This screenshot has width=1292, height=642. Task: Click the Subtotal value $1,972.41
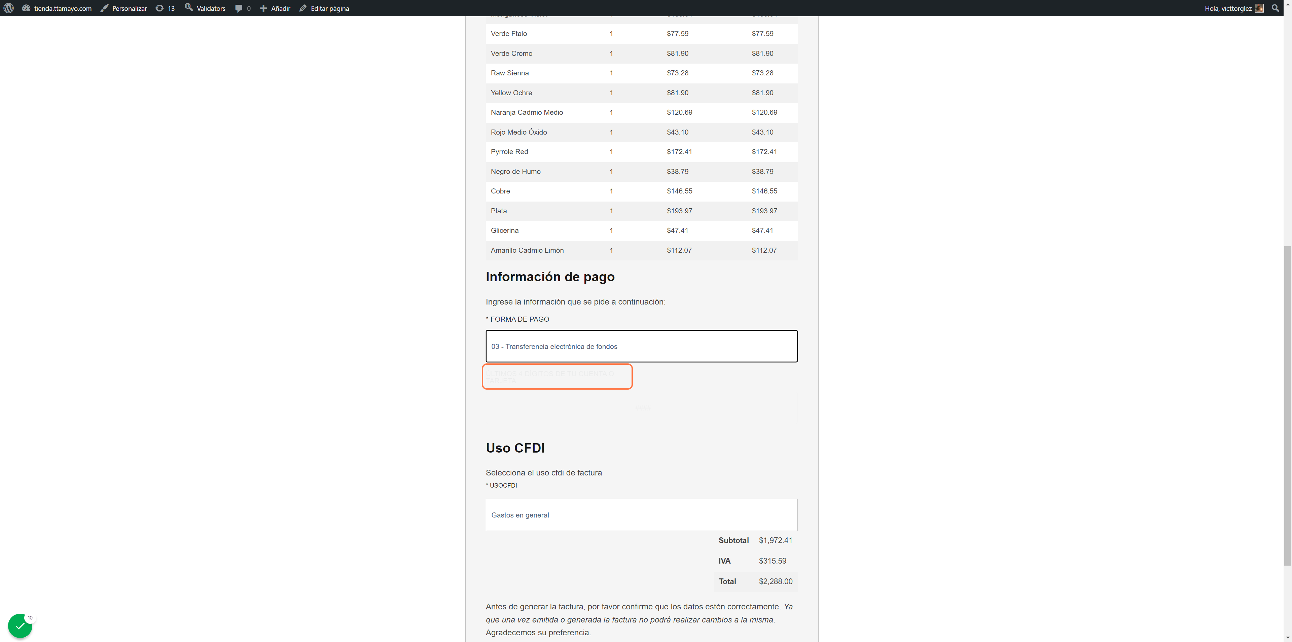(x=776, y=540)
